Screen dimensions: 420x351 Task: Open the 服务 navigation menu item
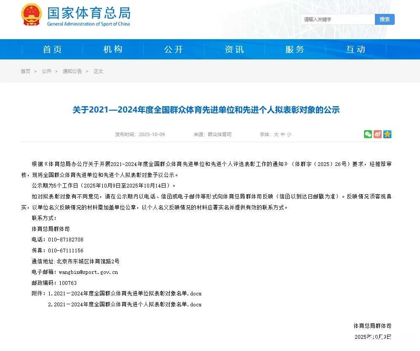tap(295, 49)
